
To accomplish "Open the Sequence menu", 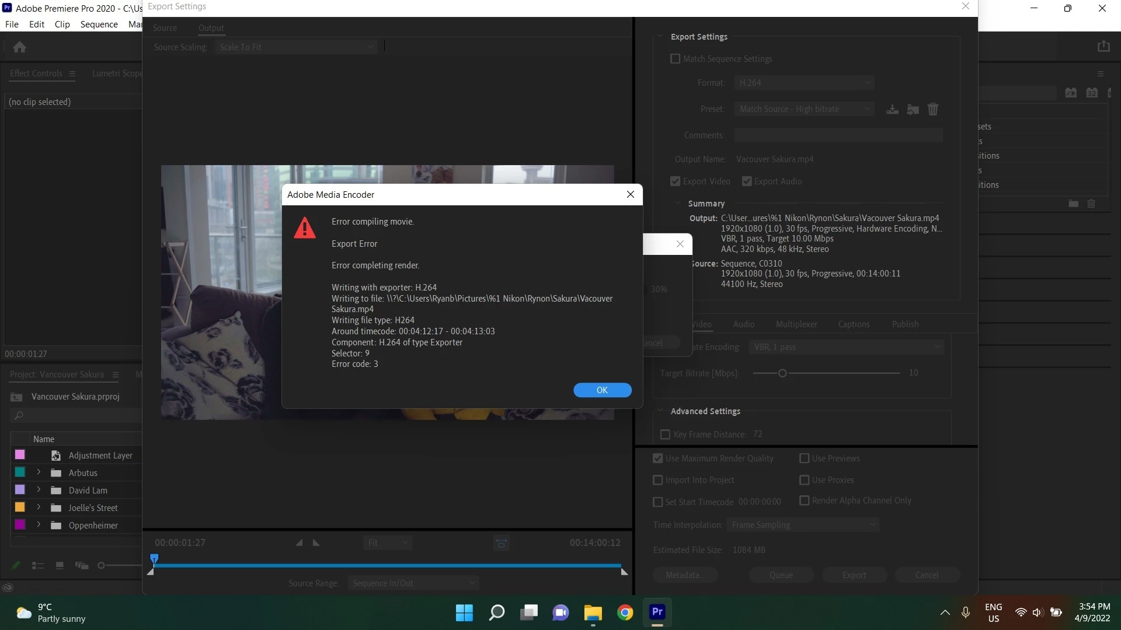I will click(x=99, y=24).
